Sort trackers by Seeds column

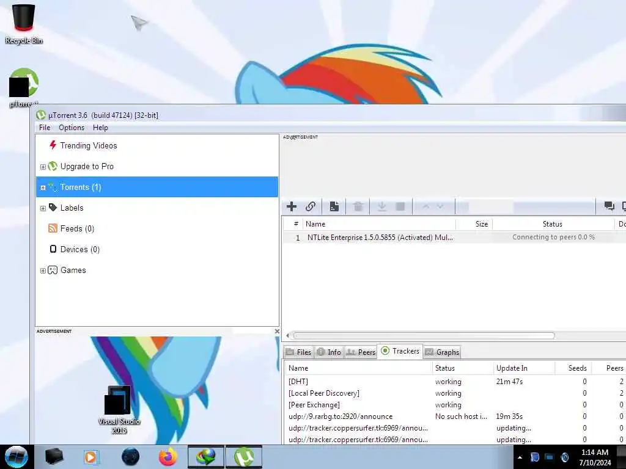[573, 368]
